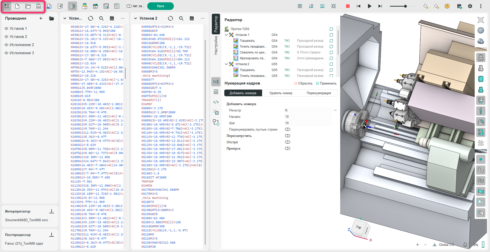Screen dimensions: 490x252
Task: Click the download icon next to Интерпретатор
Action: [x=52, y=211]
